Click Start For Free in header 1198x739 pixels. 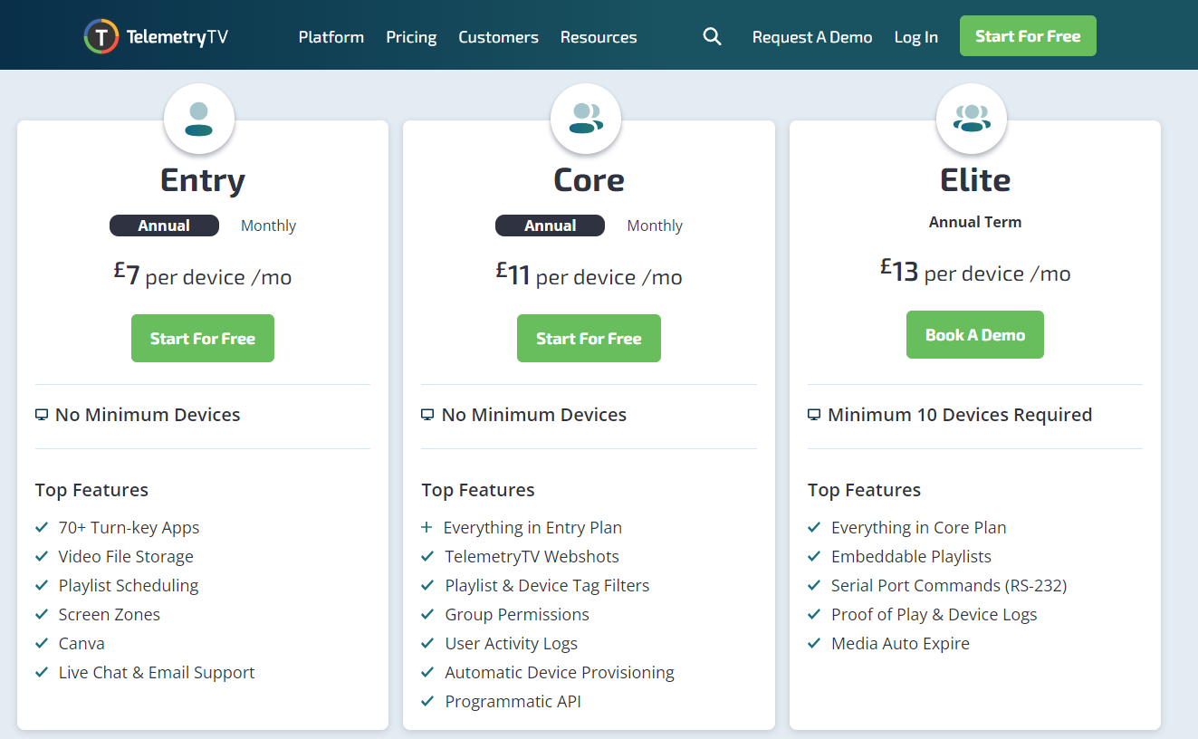click(1028, 36)
